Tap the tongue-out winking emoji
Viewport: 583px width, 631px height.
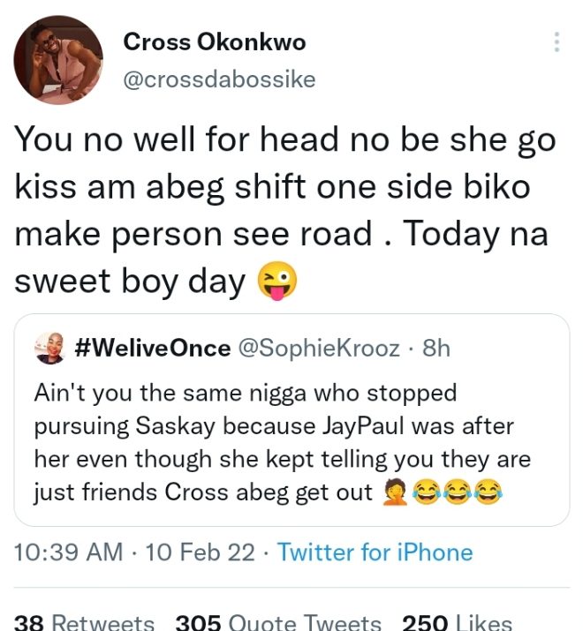coord(276,282)
